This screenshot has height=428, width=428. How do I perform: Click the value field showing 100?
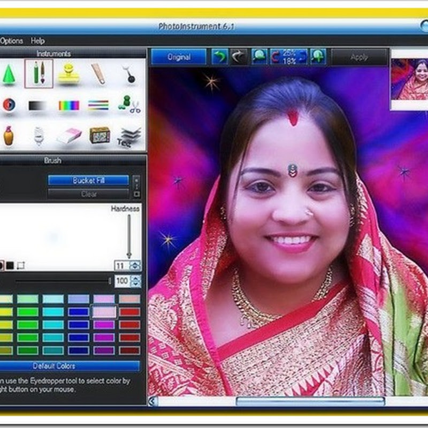point(123,281)
